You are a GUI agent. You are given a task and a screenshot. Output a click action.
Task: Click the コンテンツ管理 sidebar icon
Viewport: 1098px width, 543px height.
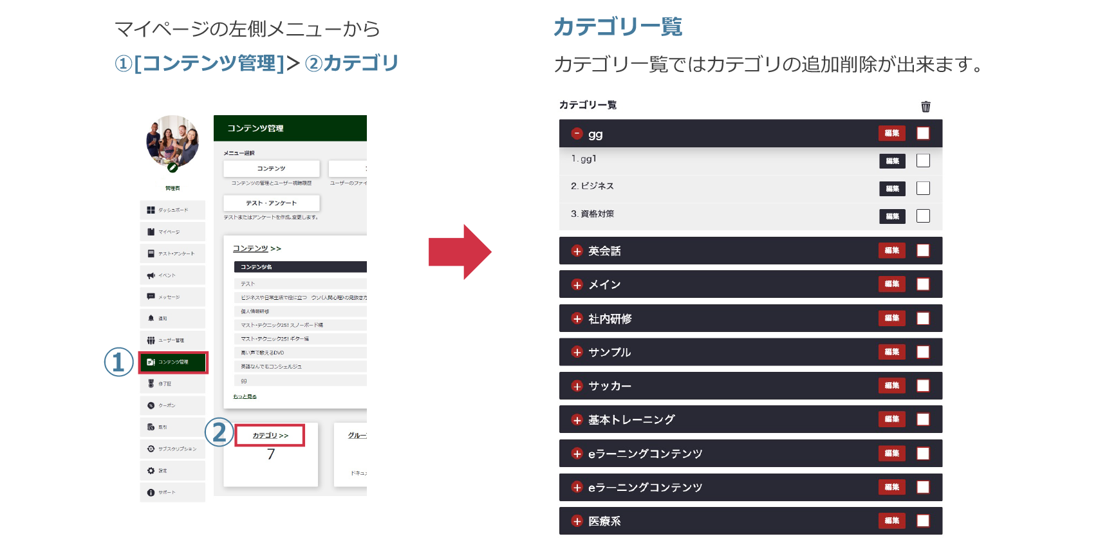point(151,362)
